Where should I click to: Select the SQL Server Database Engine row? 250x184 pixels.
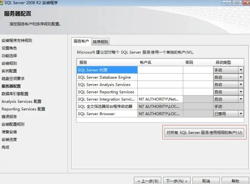pyautogui.click(x=107, y=77)
